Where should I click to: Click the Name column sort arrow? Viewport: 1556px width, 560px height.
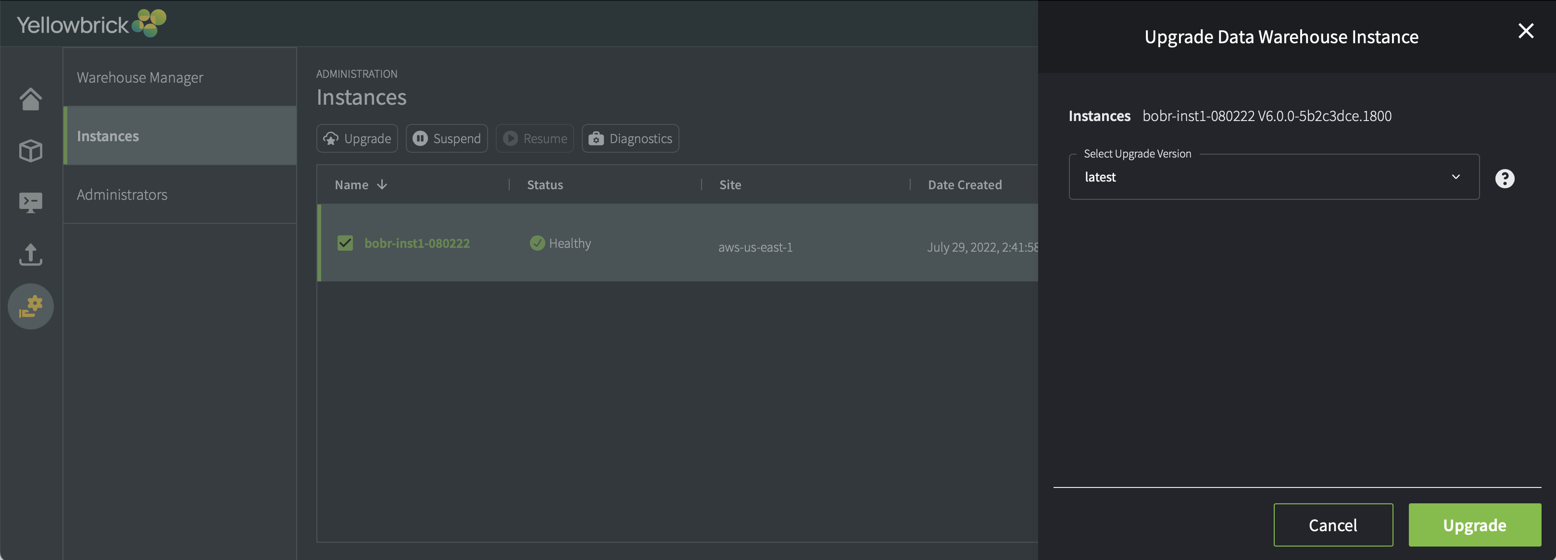point(382,184)
